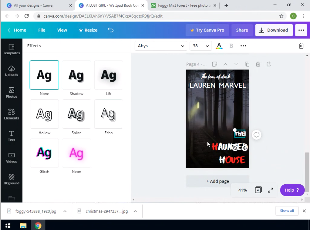
Task: Toggle bold formatting button
Action: point(231,46)
